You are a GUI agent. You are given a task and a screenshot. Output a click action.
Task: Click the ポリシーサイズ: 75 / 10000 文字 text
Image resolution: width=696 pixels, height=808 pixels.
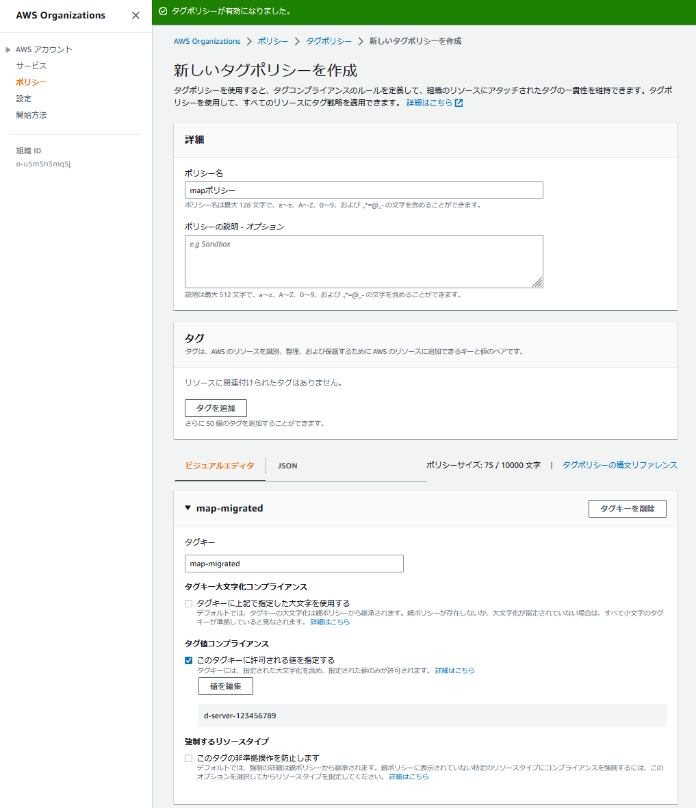click(483, 466)
